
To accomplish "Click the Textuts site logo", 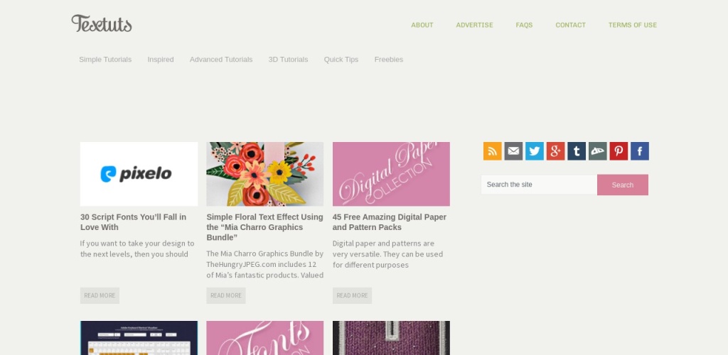I will [x=102, y=23].
